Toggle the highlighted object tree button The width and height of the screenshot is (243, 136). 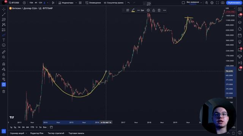4,85
